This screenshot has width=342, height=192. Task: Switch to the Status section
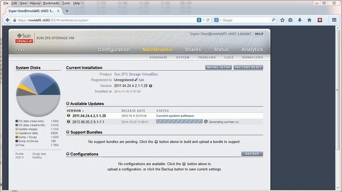click(221, 50)
